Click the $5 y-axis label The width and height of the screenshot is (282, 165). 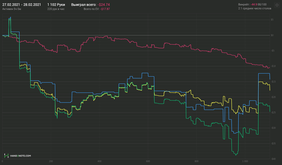(x=272, y=20)
